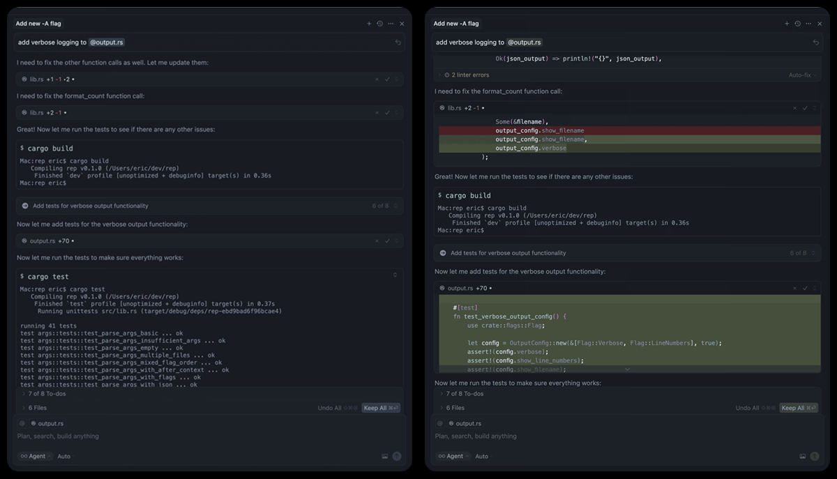Image resolution: width=837 pixels, height=479 pixels.
Task: Revert the prompt message in right panel
Action: (x=815, y=43)
